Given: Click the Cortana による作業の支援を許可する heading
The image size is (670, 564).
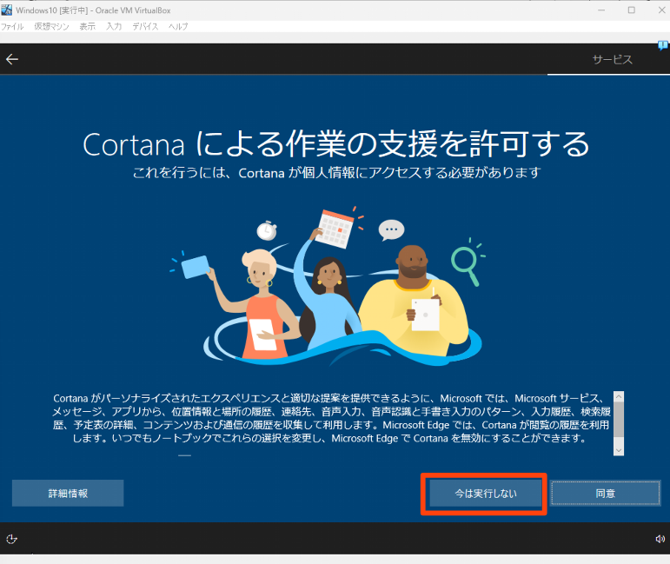Looking at the screenshot, I should pos(335,144).
